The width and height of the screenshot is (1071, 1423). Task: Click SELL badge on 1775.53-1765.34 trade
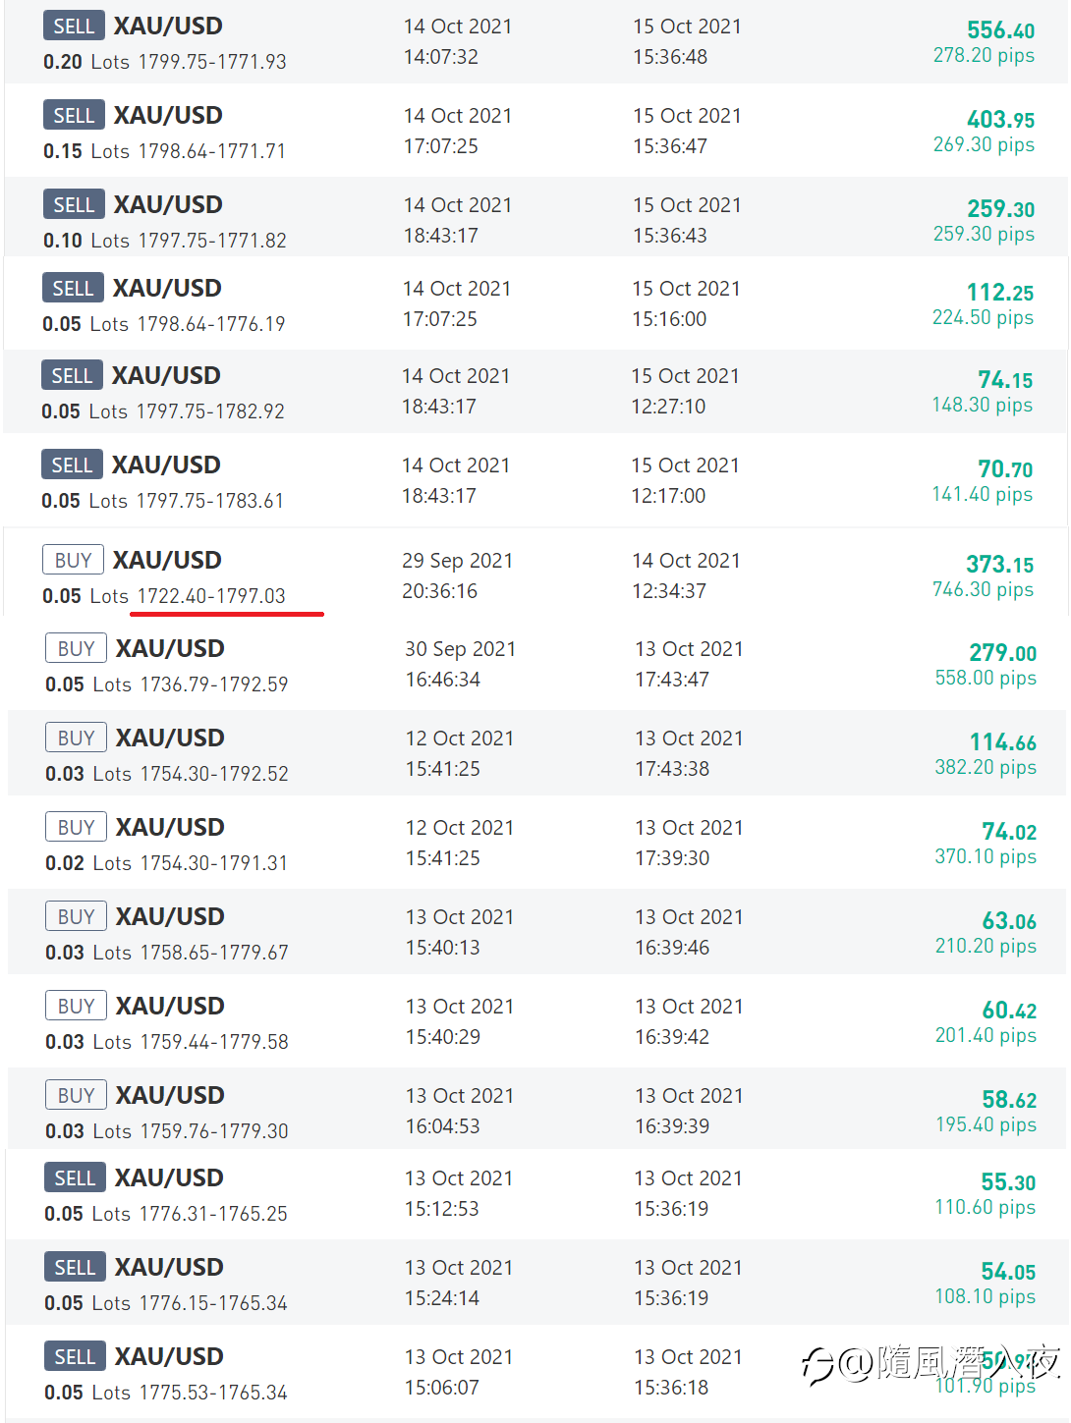pos(75,1356)
